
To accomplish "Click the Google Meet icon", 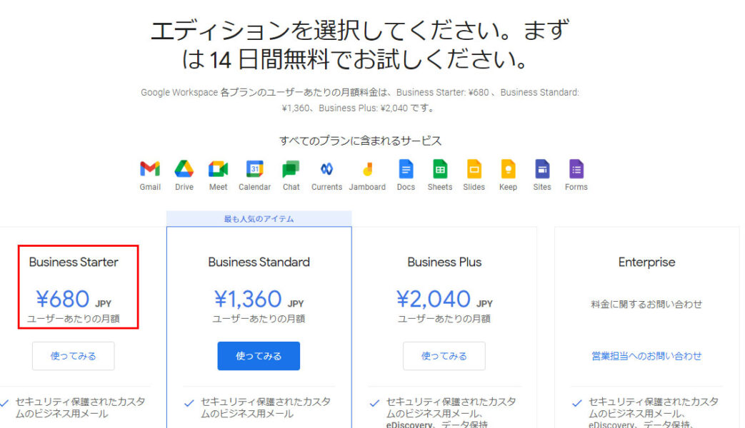I will (218, 169).
